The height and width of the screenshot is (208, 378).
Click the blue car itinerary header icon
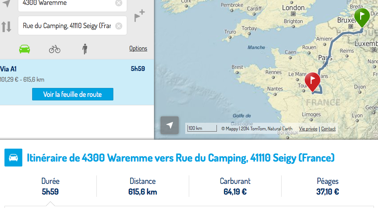[13, 158]
